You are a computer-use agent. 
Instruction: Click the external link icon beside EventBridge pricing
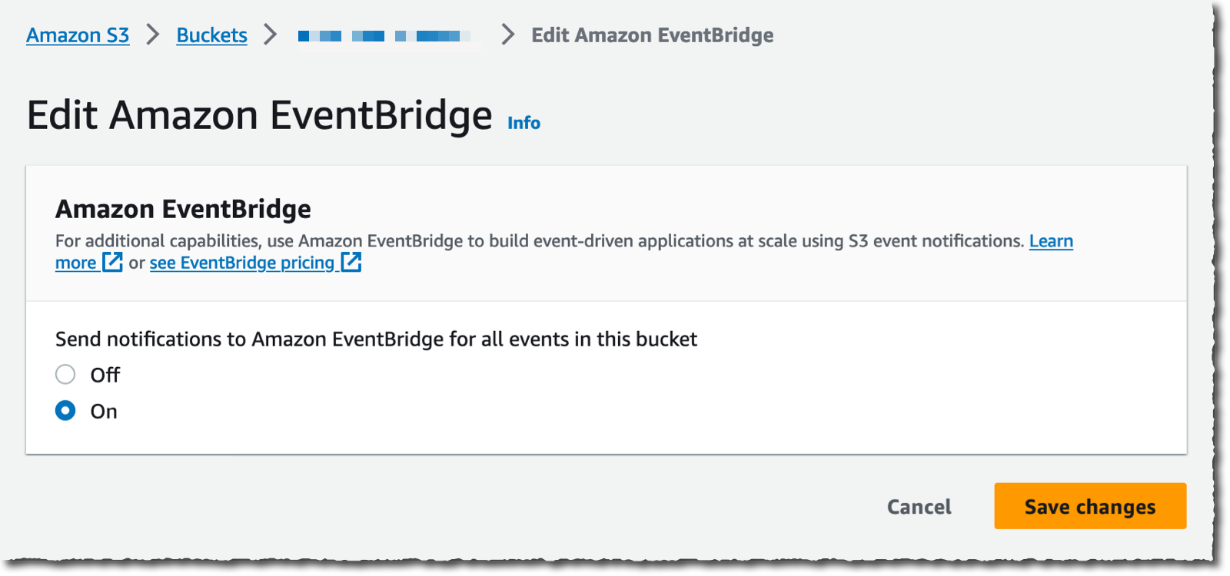[x=351, y=263]
